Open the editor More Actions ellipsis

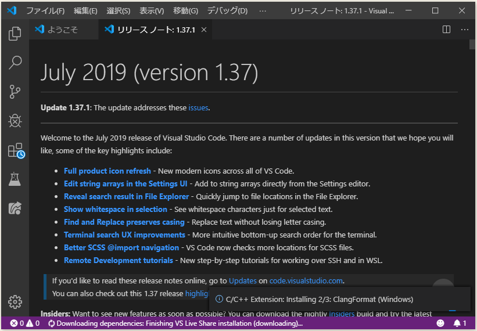tap(465, 30)
